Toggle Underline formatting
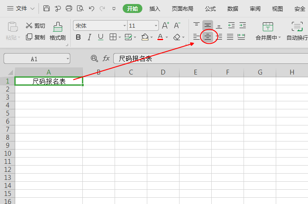The height and width of the screenshot is (204, 308). 101,37
